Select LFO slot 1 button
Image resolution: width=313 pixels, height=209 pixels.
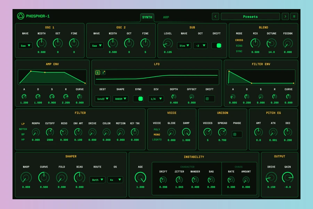click(98, 72)
